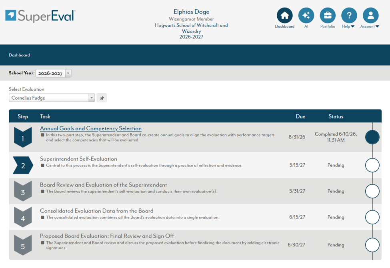Viewport: 390px width, 268px height.
Task: Click Pending status for Final Review row
Action: pos(336,245)
